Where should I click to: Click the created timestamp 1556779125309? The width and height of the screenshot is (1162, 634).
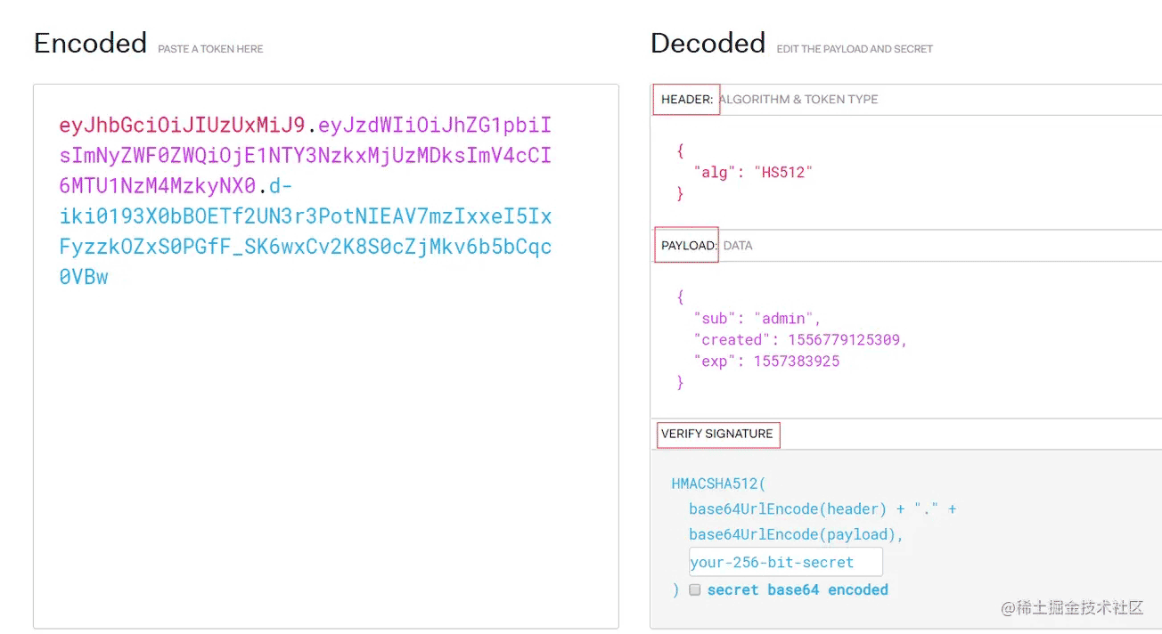843,339
